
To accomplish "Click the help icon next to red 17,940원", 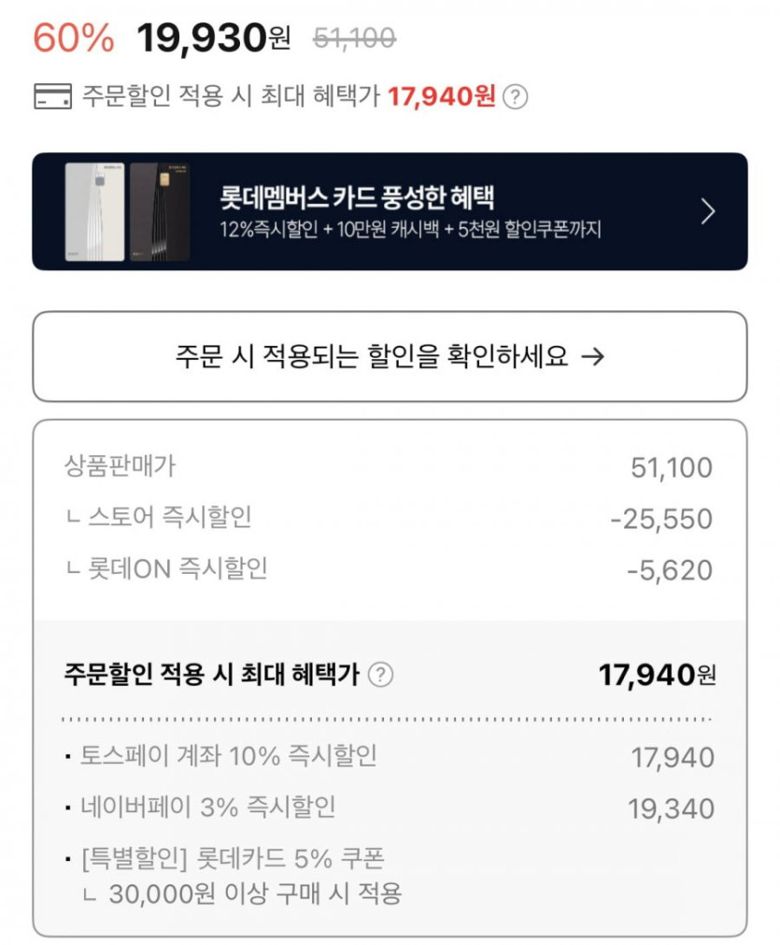I will pyautogui.click(x=515, y=96).
